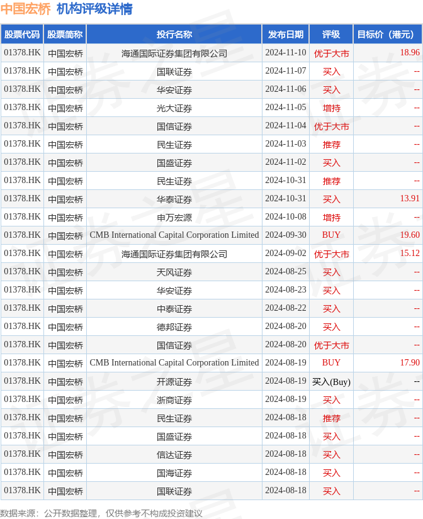Click the 股票简称 column header

point(65,35)
